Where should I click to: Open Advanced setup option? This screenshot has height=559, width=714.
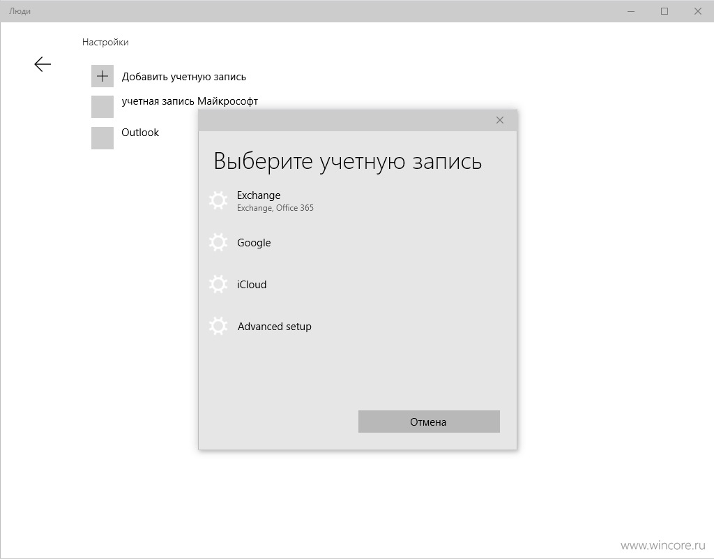click(x=358, y=327)
